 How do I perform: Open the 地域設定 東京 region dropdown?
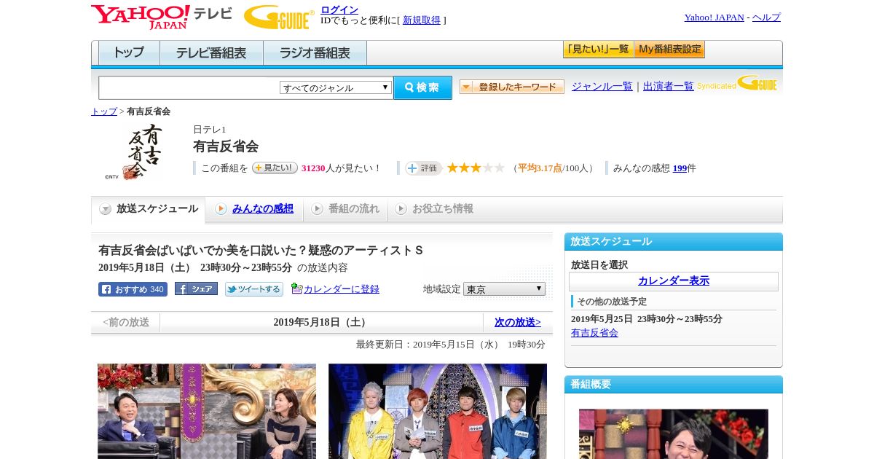coord(504,289)
